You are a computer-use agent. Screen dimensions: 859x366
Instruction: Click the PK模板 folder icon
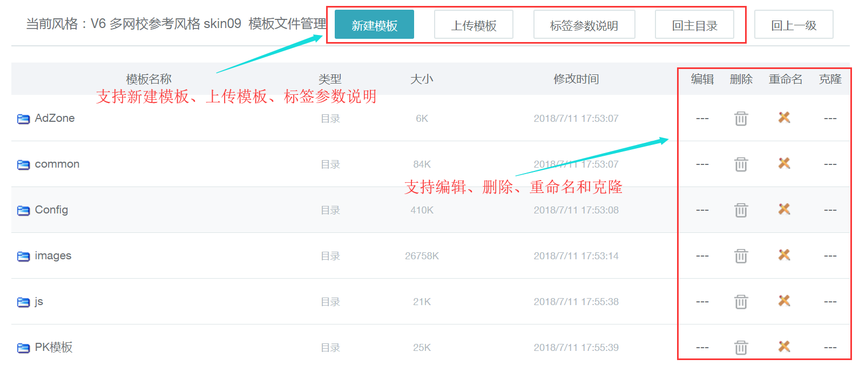[23, 348]
